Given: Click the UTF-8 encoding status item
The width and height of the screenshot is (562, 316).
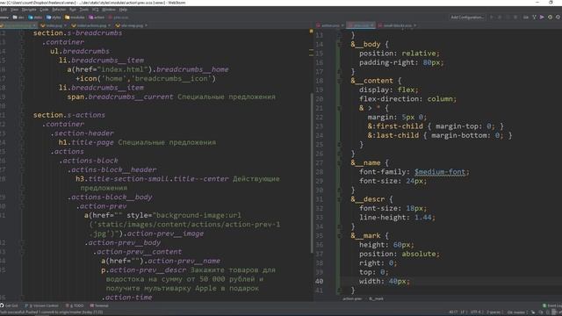Looking at the screenshot, I should [476, 312].
